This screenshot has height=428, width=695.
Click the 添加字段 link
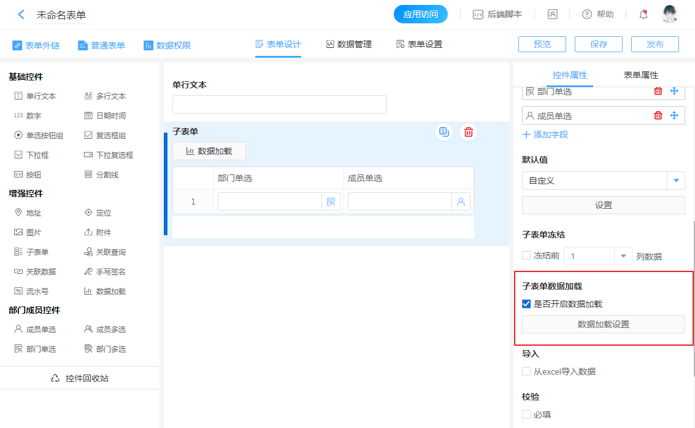point(545,134)
